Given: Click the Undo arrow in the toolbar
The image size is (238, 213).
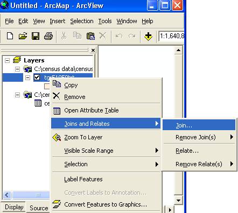Looking at the screenshot, I should tap(119, 36).
